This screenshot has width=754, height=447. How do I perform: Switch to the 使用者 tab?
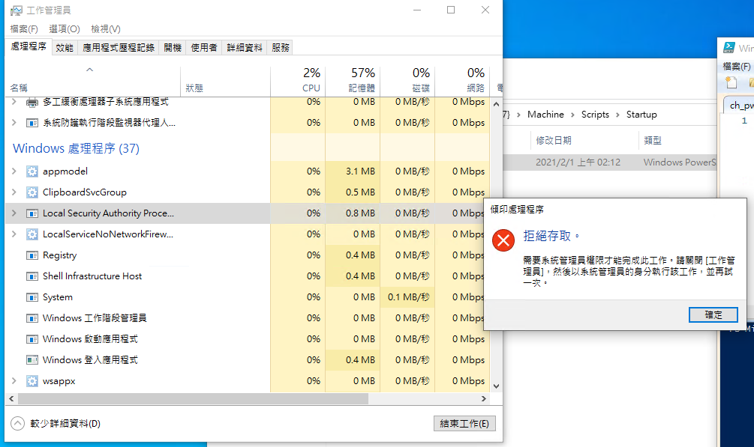204,47
